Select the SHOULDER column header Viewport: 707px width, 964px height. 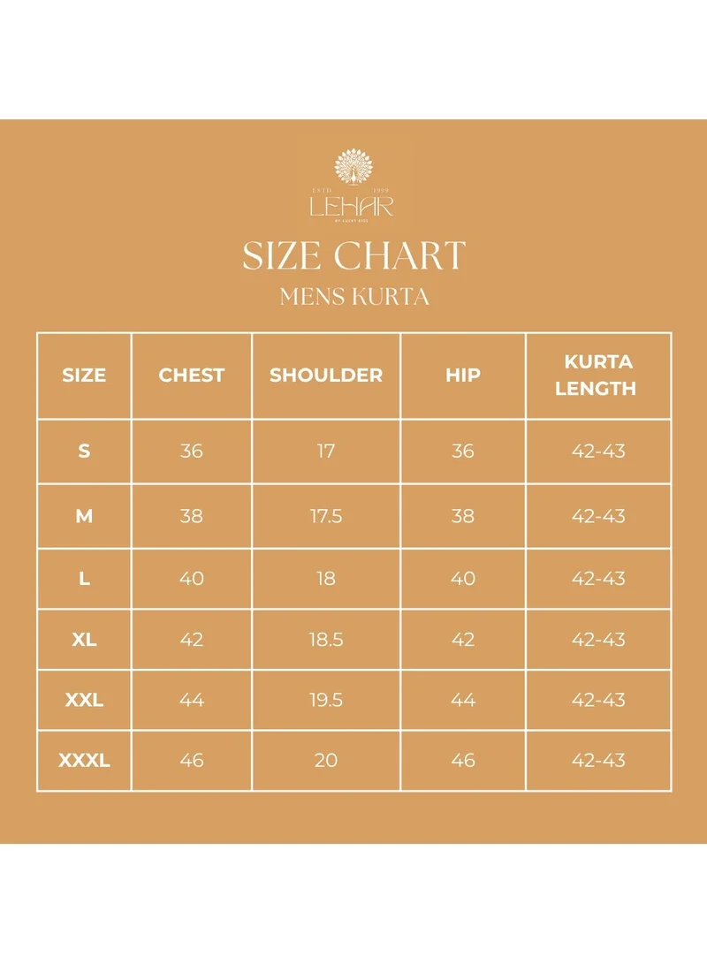click(326, 375)
